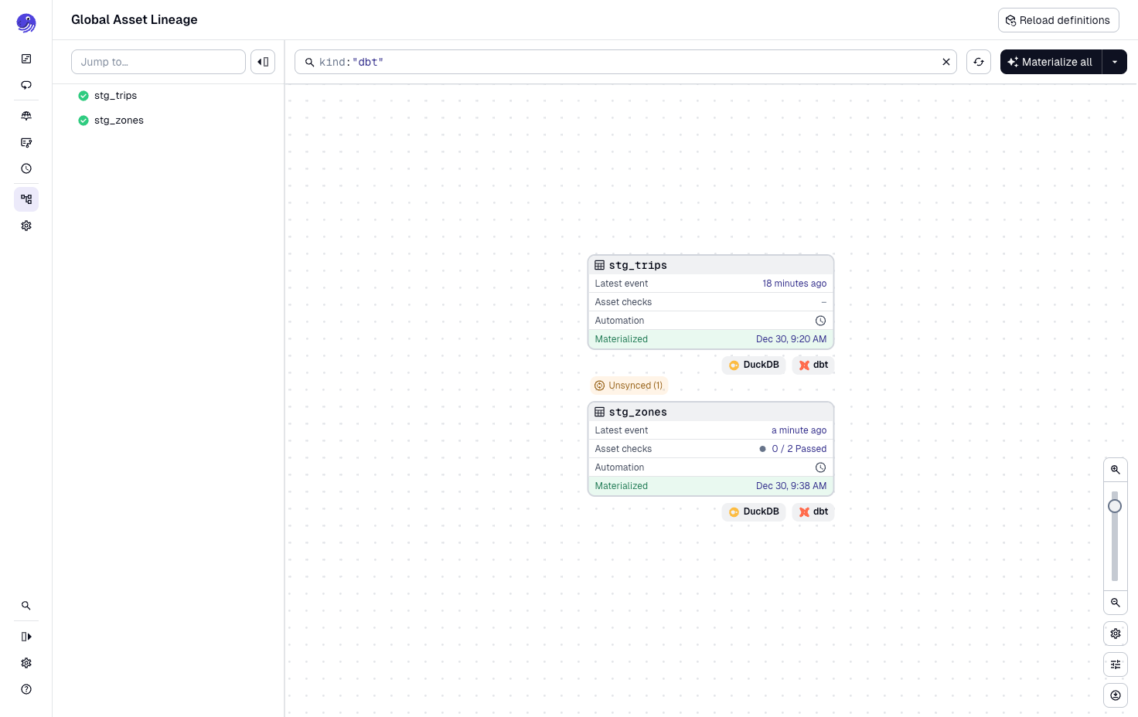This screenshot has height=717, width=1138.
Task: Zoom out on the lineage graph
Action: pos(1116,603)
